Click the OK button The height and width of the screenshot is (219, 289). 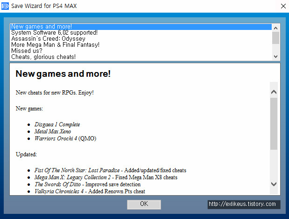click(144, 204)
